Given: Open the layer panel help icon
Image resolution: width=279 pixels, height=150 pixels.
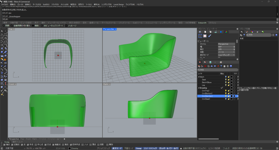Looking at the screenshot, I should point(231,66).
